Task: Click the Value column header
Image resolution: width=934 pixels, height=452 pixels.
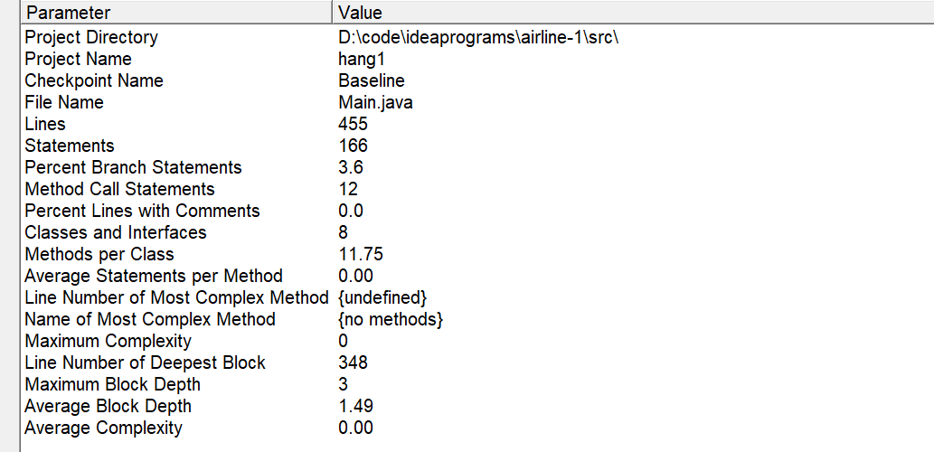Action: 633,12
